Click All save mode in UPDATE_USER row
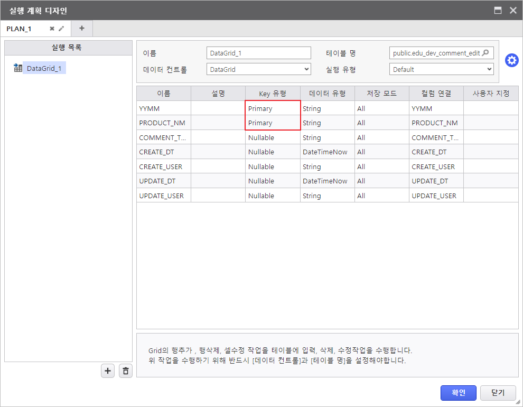The image size is (523, 407). pyautogui.click(x=381, y=196)
